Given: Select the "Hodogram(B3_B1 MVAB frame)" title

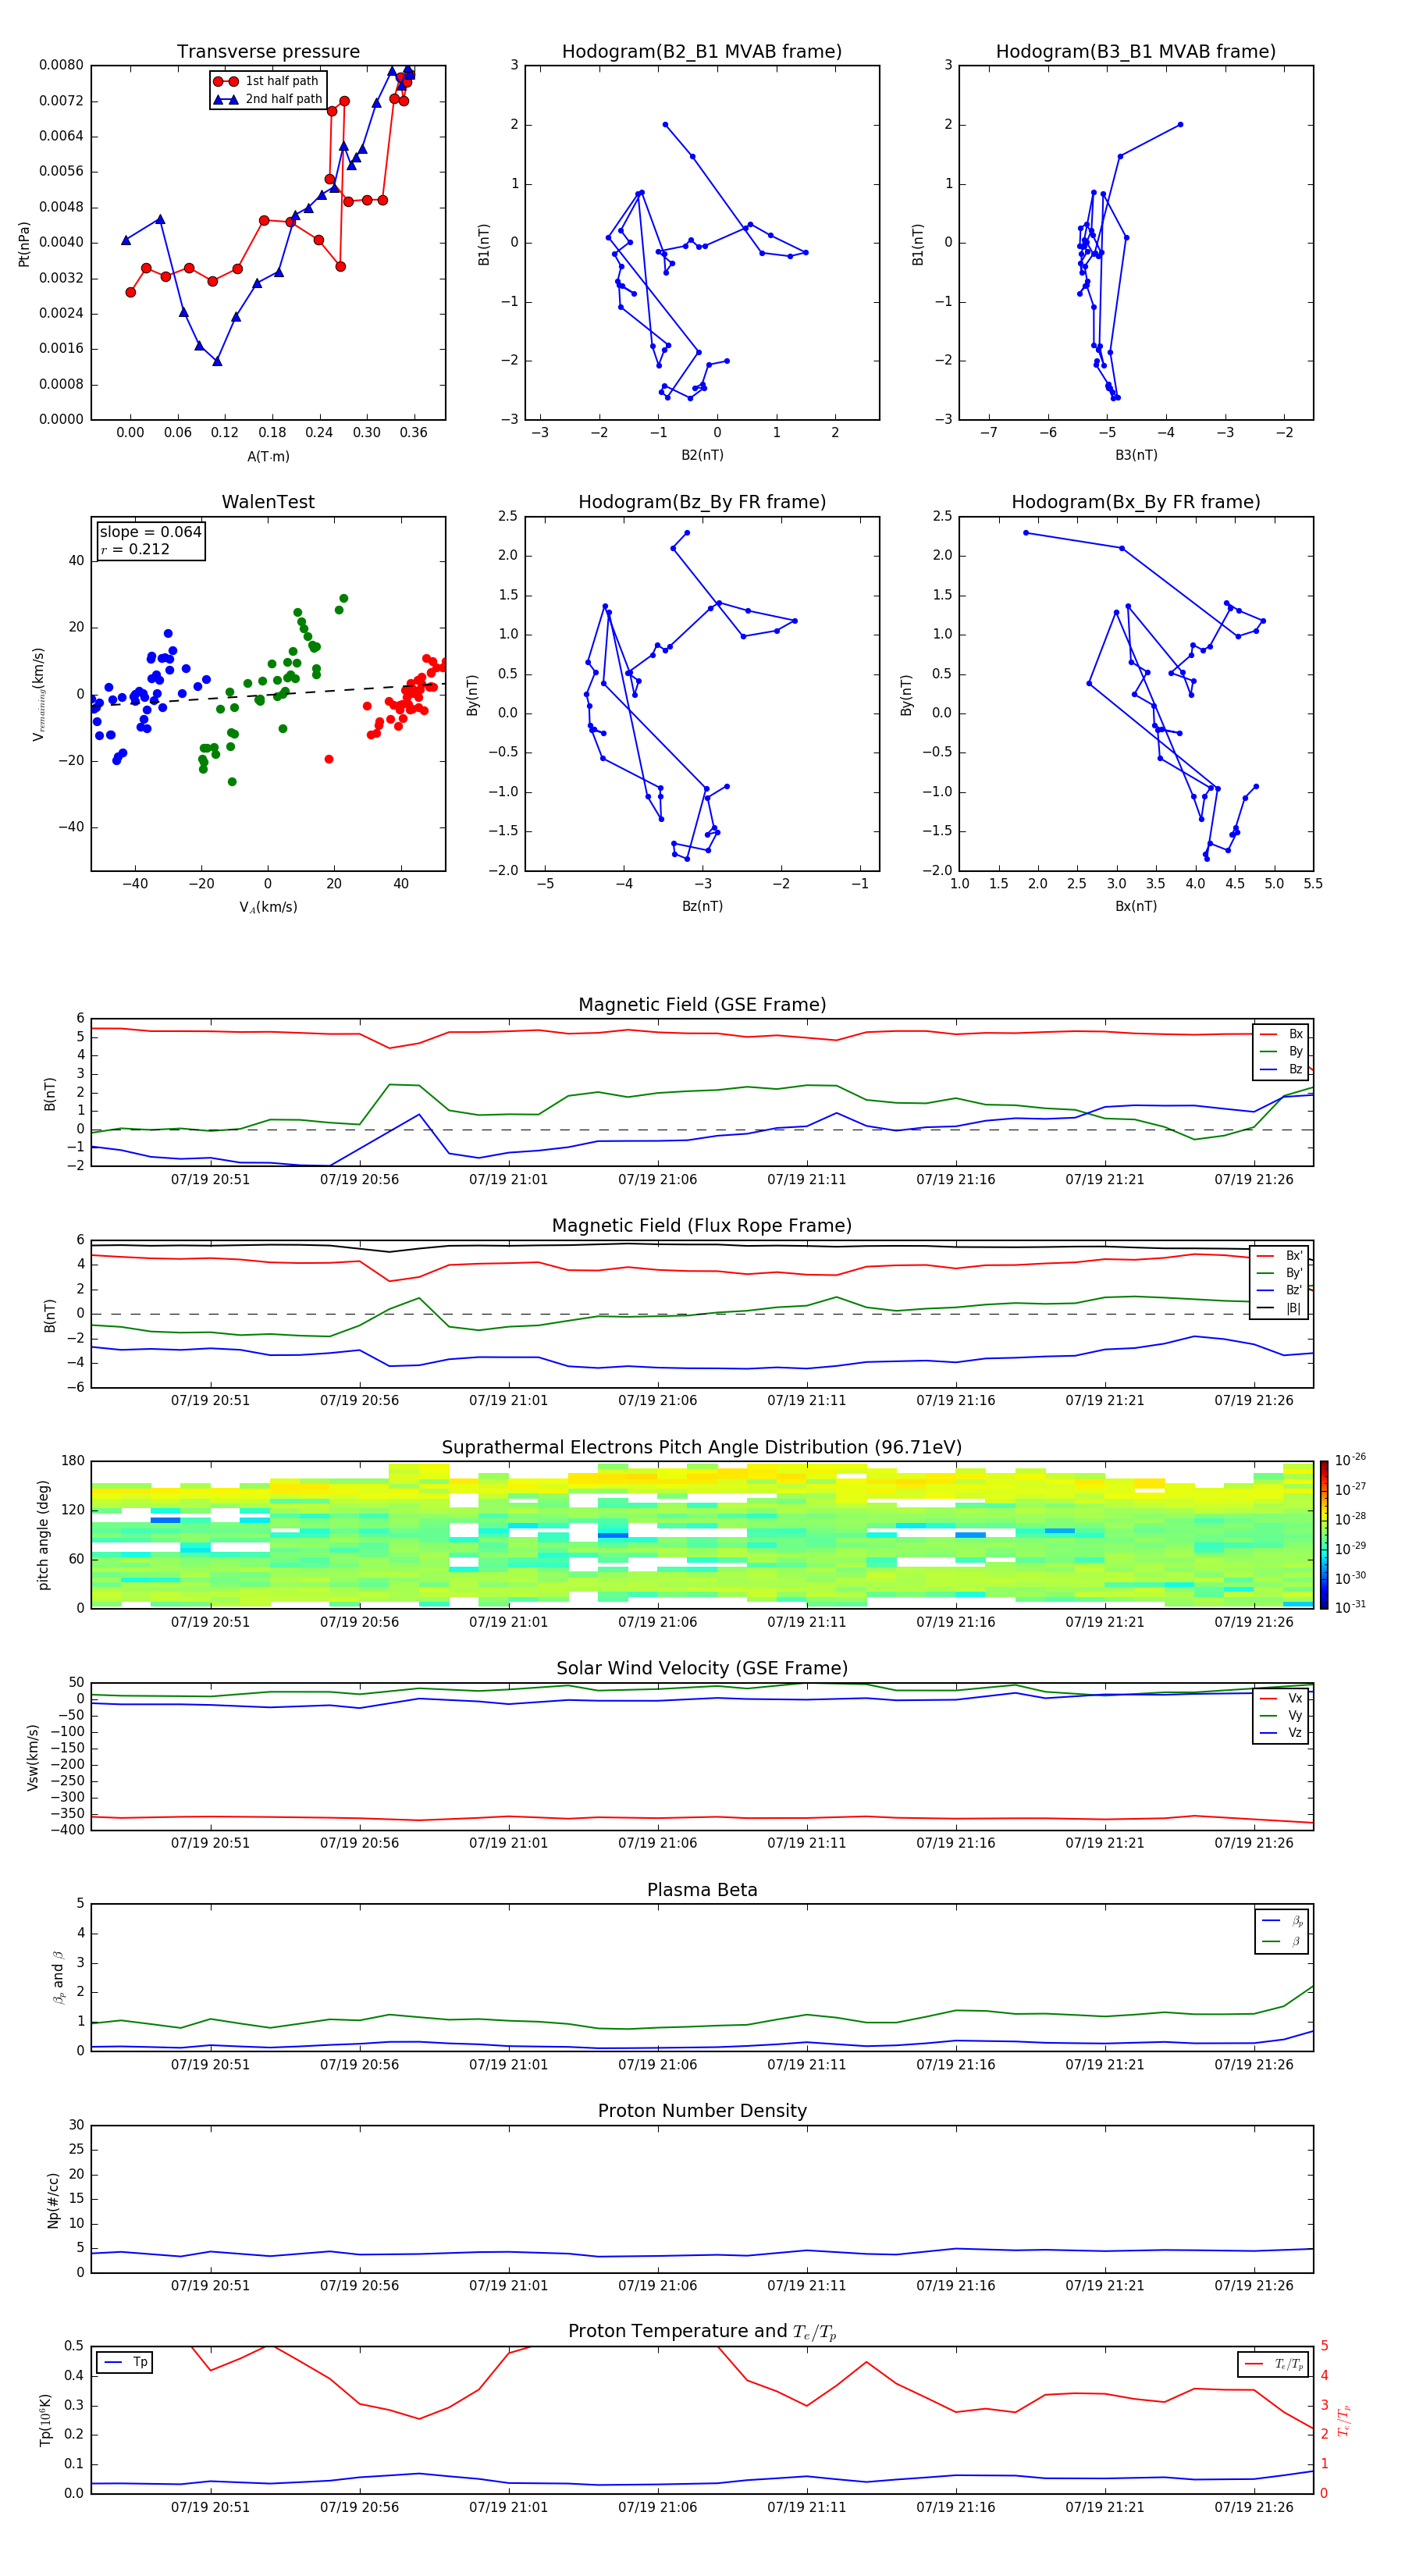Looking at the screenshot, I should 1136,52.
